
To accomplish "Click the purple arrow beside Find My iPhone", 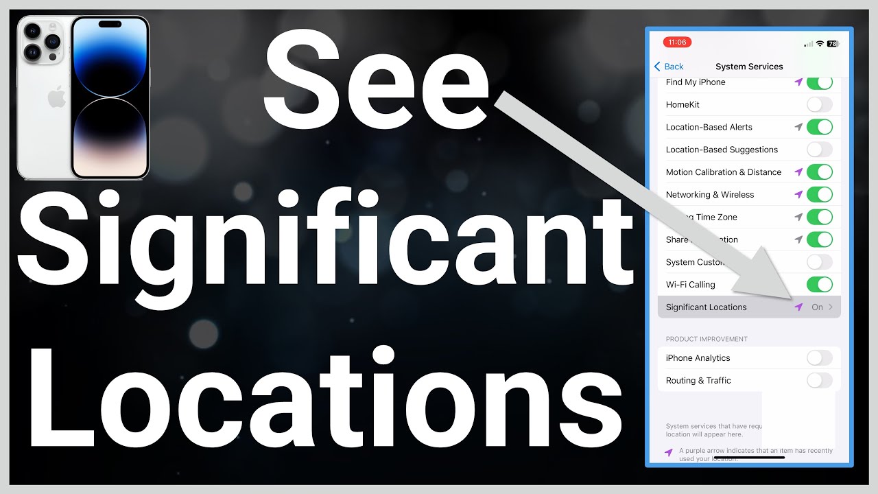I will tap(798, 82).
